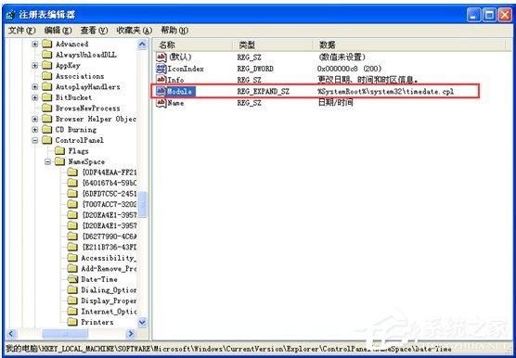Screen dimensions: 516x358
Task: Select the IconIndex value name
Action: tap(186, 69)
